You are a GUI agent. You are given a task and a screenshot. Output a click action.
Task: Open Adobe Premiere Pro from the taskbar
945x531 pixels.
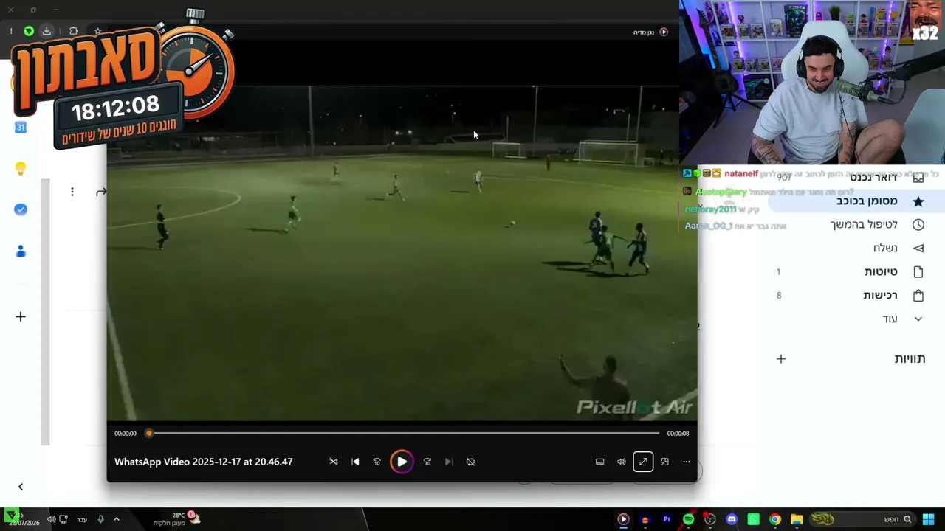point(667,519)
